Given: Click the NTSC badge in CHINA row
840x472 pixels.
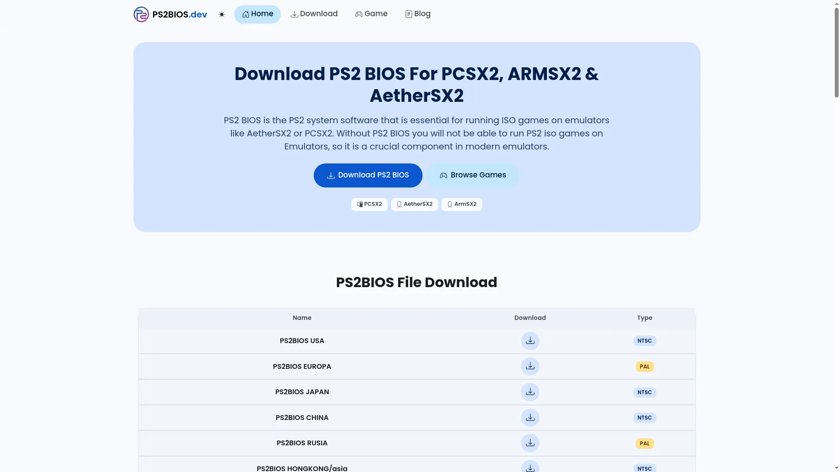Looking at the screenshot, I should point(644,418).
